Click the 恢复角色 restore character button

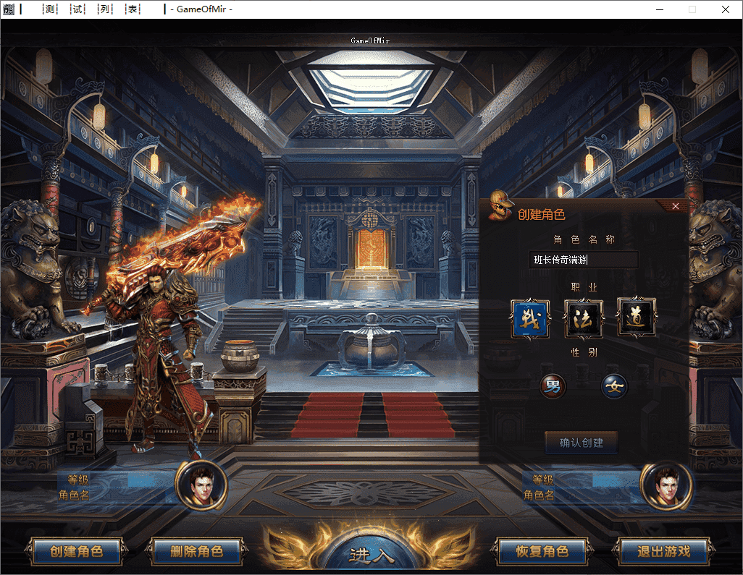(542, 551)
